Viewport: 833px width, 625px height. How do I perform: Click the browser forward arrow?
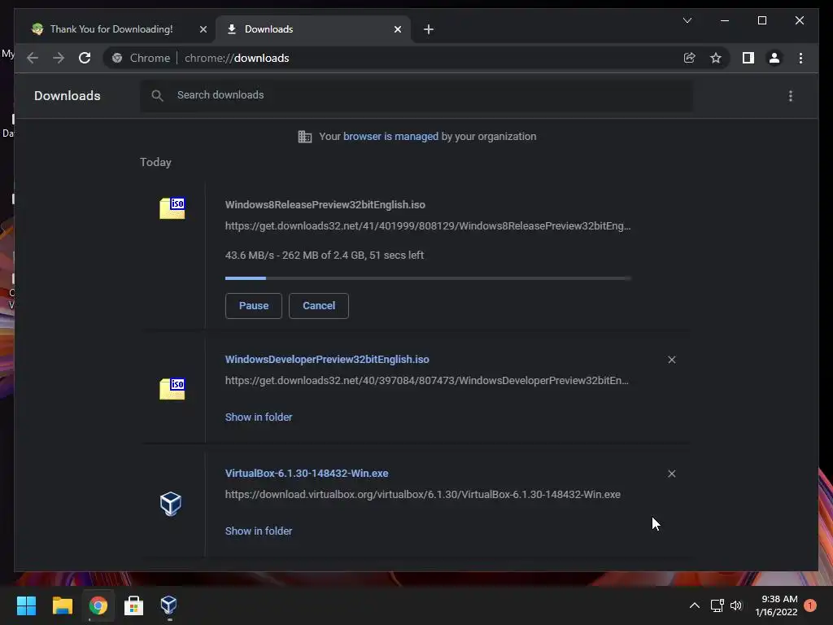(x=59, y=58)
